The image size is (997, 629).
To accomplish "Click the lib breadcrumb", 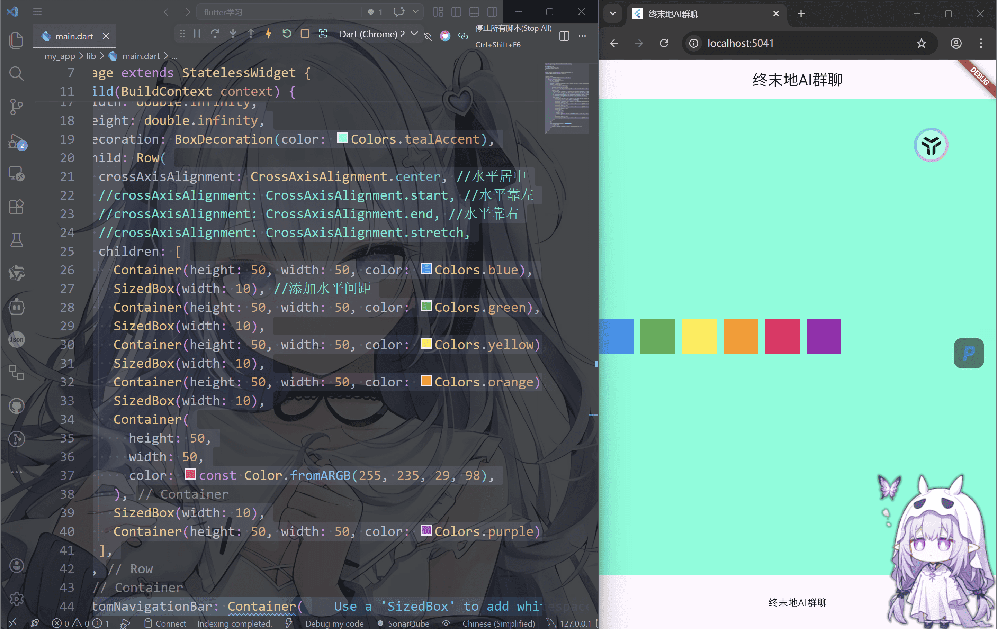I will tap(91, 56).
